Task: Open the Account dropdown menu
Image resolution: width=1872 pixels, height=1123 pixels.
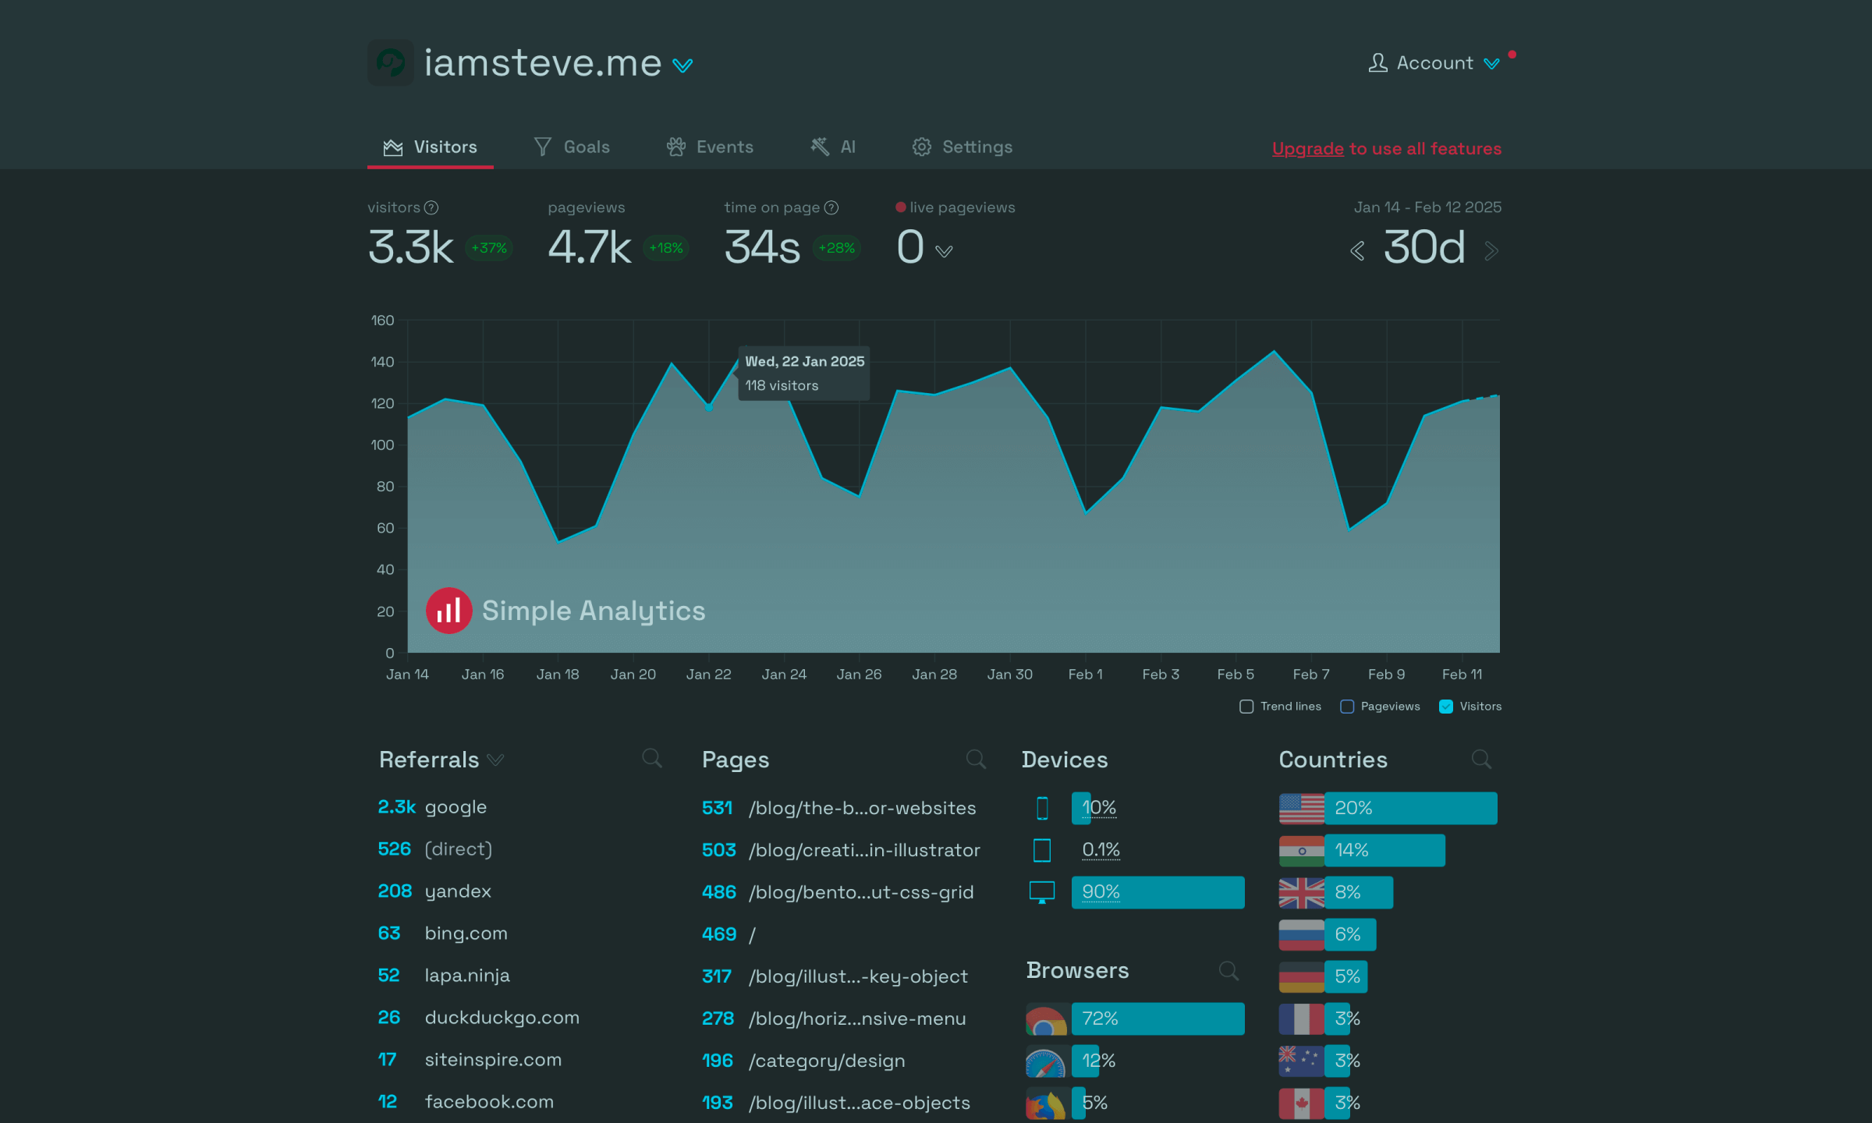Action: click(1434, 63)
